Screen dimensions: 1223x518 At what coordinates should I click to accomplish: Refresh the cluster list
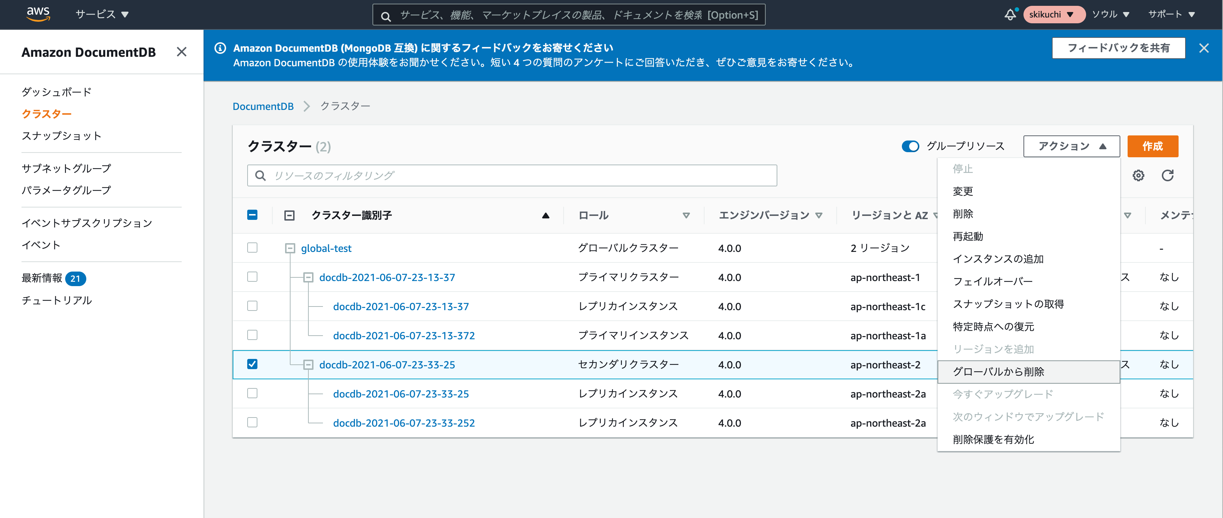[x=1168, y=175]
